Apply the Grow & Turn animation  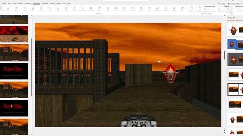click(x=91, y=9)
